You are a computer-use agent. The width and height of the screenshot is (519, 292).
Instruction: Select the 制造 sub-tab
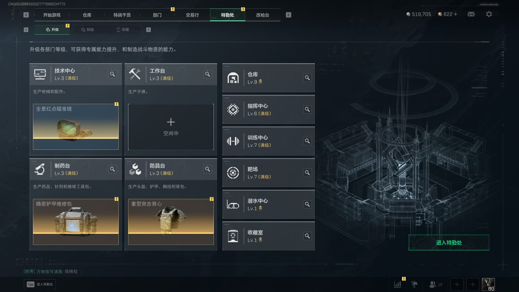click(87, 29)
